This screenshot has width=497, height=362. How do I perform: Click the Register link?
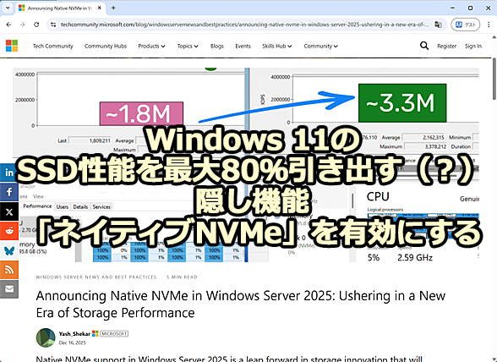point(446,46)
